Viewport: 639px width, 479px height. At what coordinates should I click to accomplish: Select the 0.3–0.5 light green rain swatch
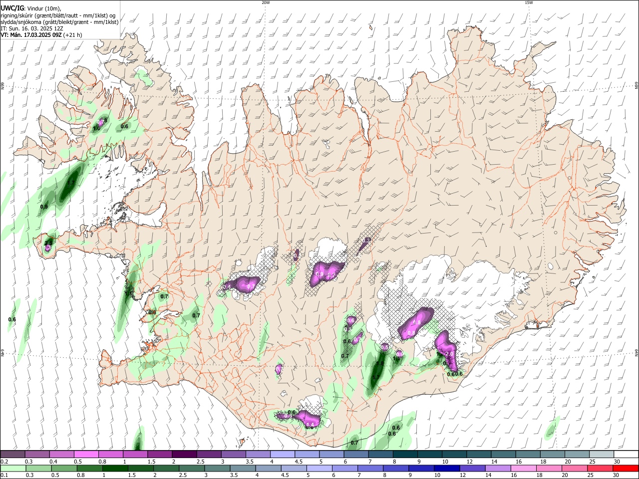[x=38, y=469]
